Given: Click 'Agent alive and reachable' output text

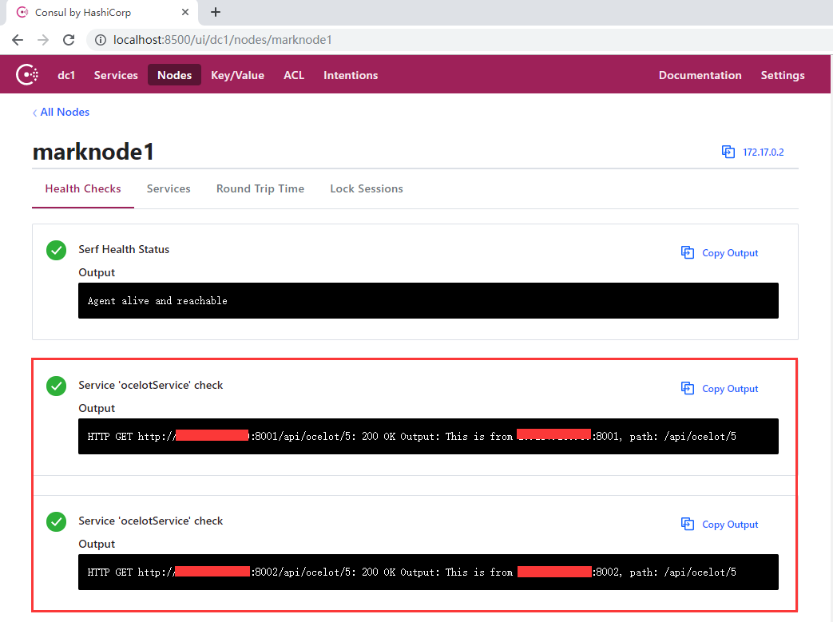Looking at the screenshot, I should pos(157,301).
